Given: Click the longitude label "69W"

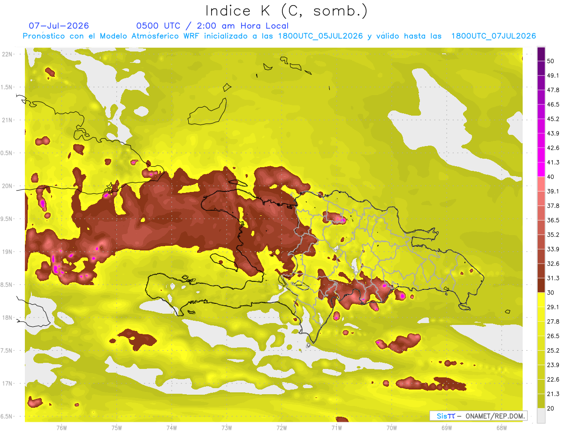Looking at the screenshot, I should coord(447,427).
